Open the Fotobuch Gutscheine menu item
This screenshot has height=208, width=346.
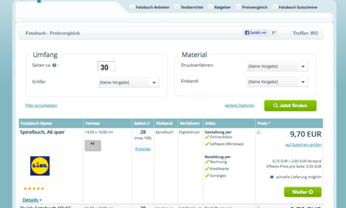click(298, 7)
